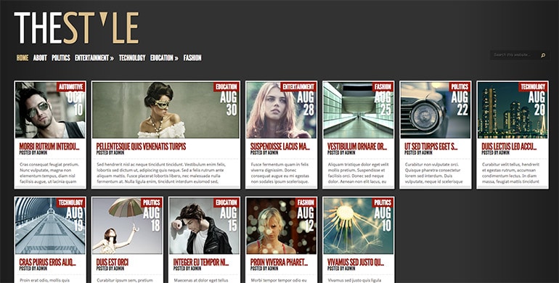Open Integer Eu Tempor Ni... post title
This screenshot has height=283, width=559.
(x=200, y=263)
